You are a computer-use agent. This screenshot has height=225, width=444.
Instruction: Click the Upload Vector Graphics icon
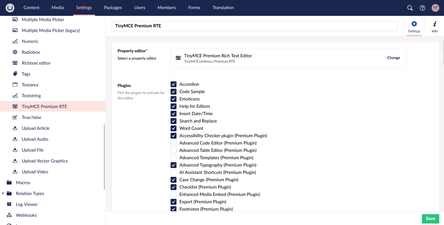coord(15,161)
